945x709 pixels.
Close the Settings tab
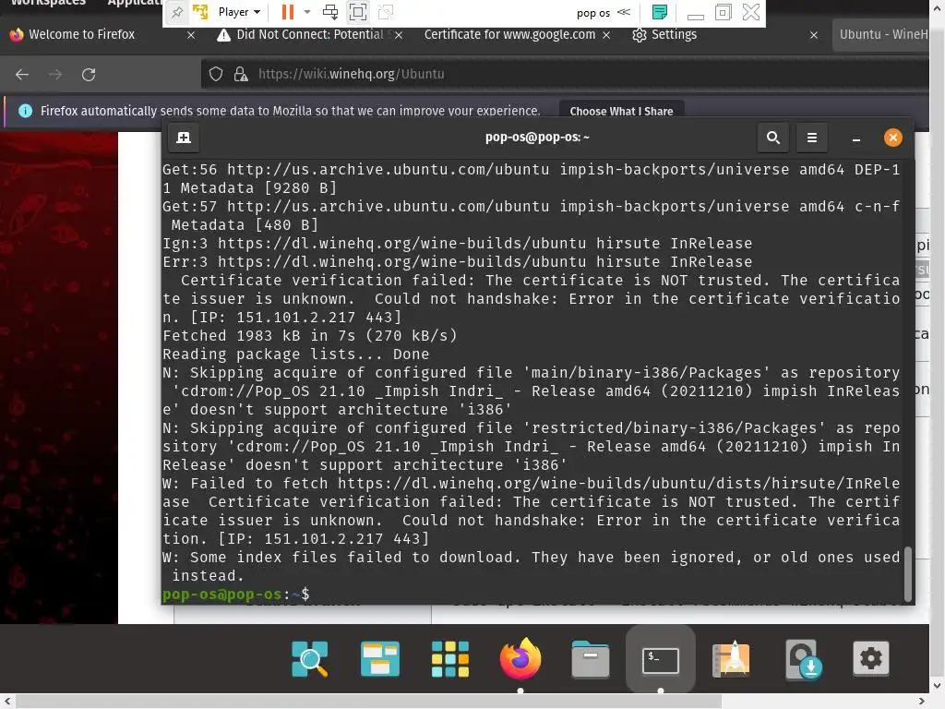tap(814, 35)
